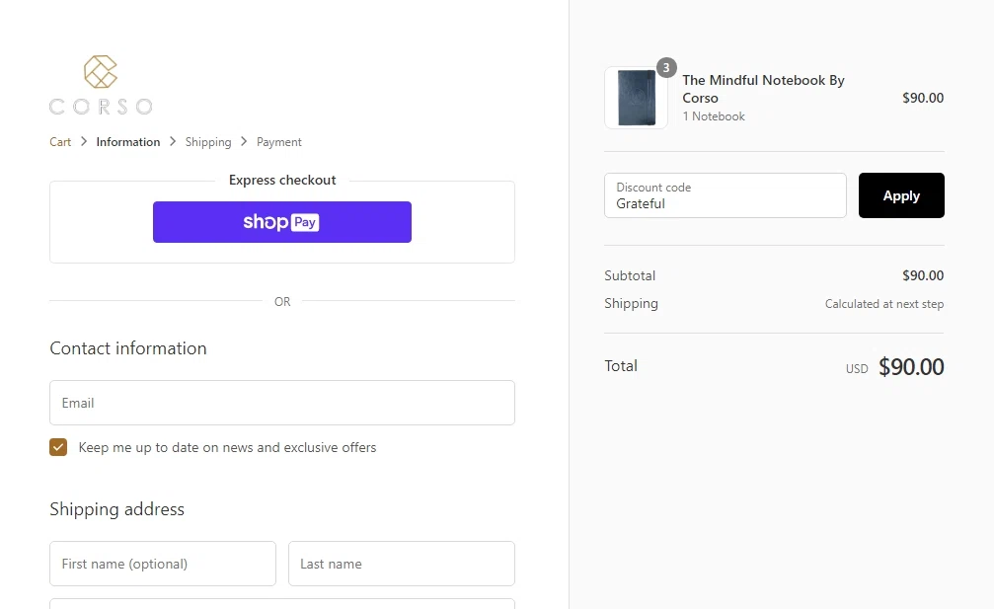Click into the Last name field
Viewport: 994px width, 609px height.
pyautogui.click(x=401, y=564)
